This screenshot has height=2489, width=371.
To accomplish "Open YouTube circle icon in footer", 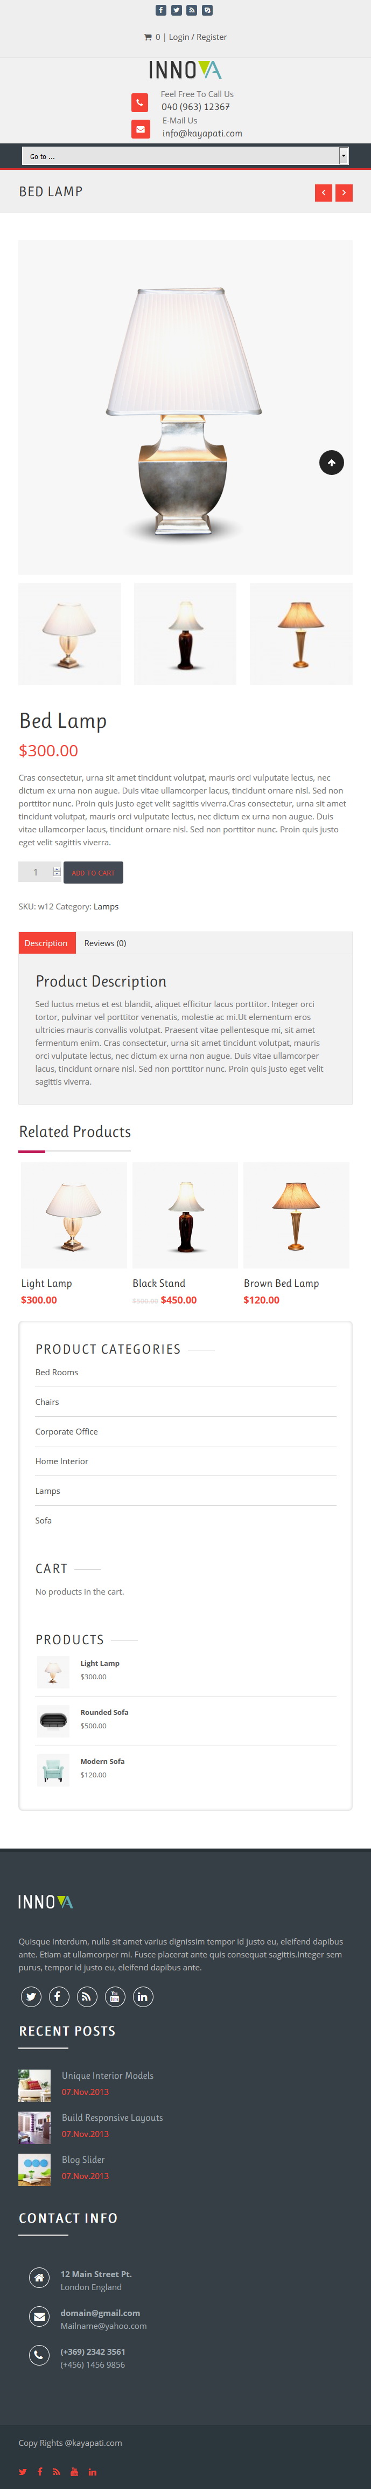I will [x=114, y=1996].
